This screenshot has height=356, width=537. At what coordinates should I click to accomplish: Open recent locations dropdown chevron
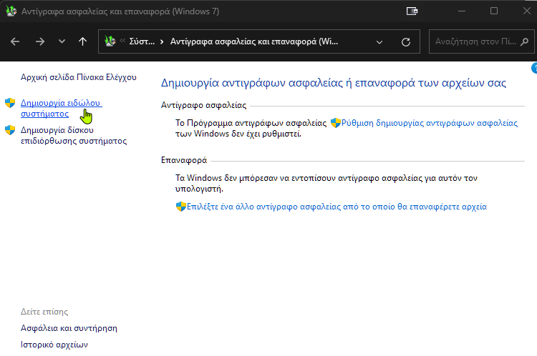tap(62, 41)
